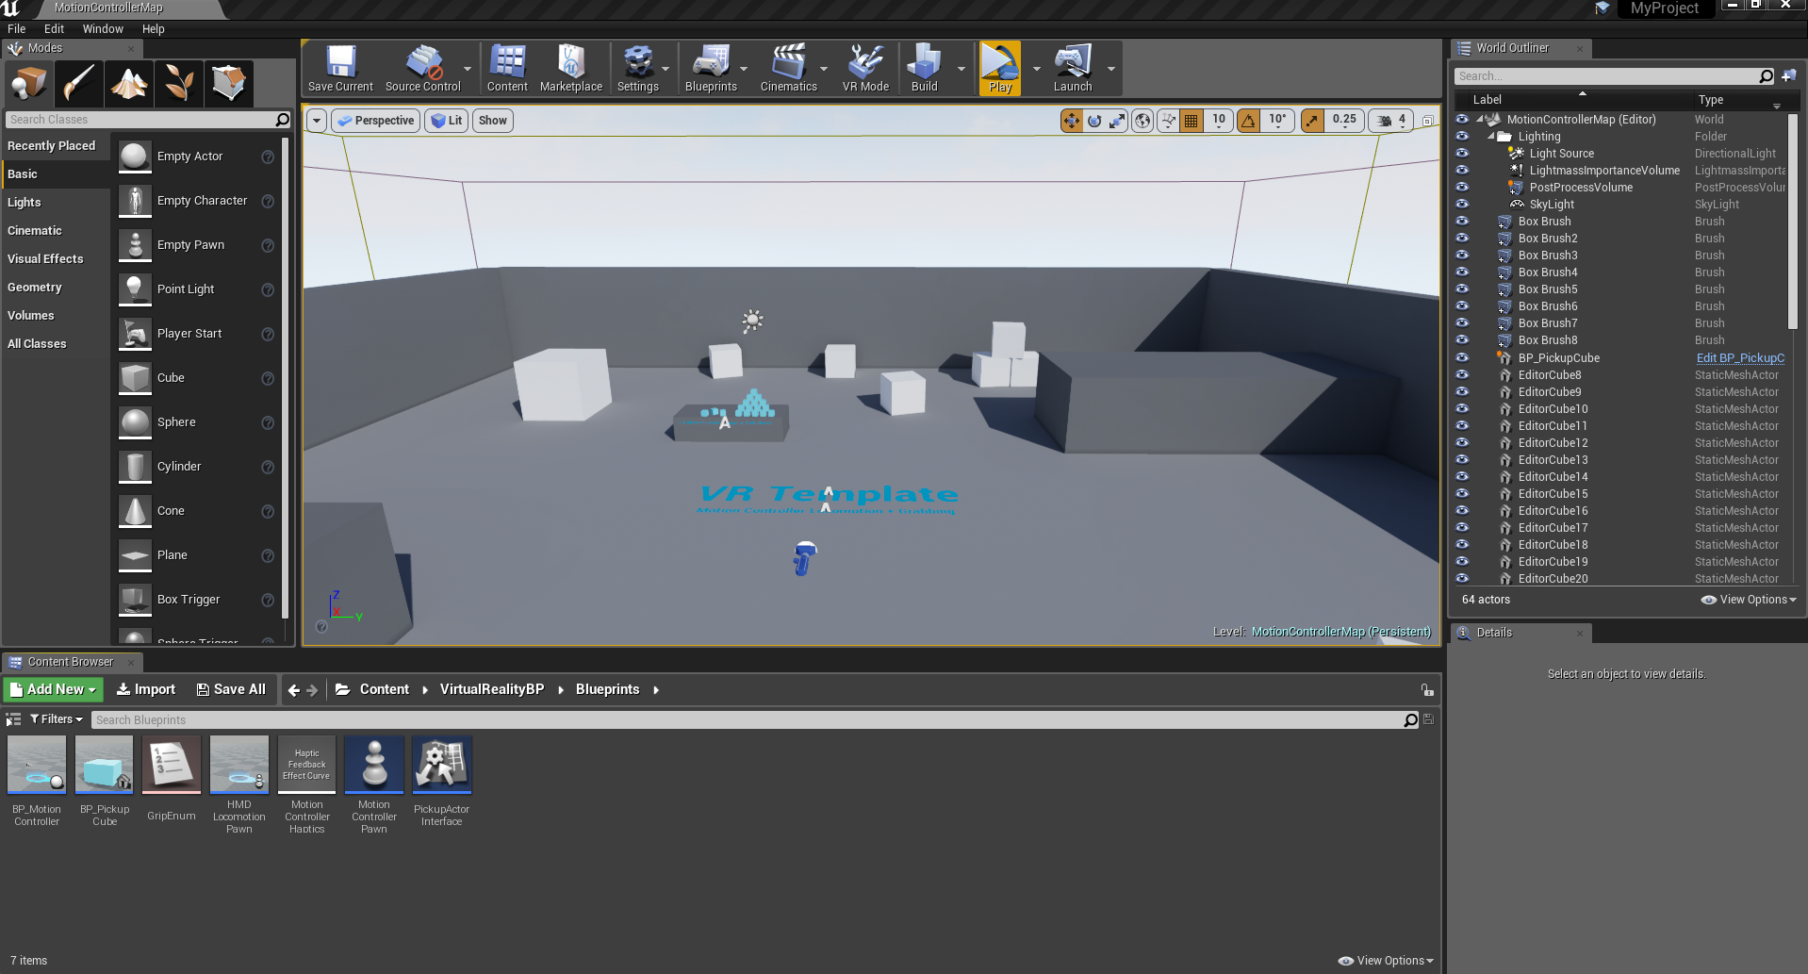Open Source Control from toolbar
Screen dimensions: 1808x974
click(x=423, y=69)
